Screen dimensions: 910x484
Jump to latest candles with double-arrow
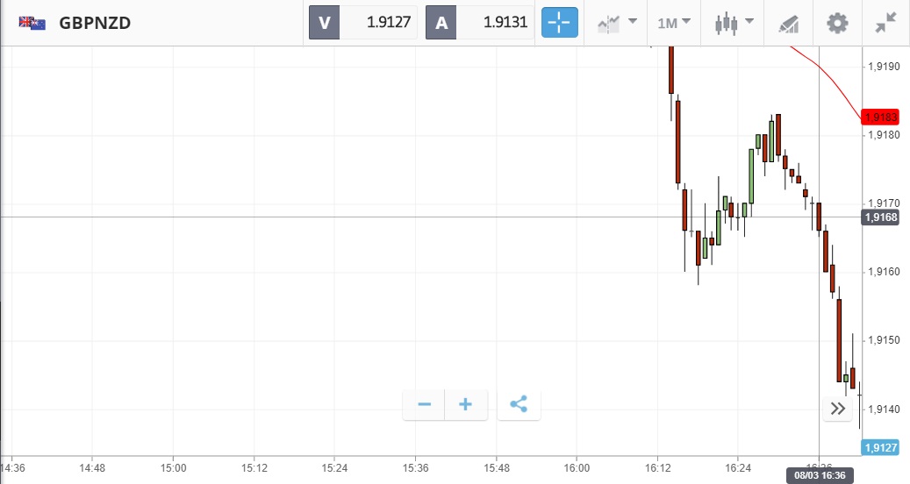pos(837,408)
